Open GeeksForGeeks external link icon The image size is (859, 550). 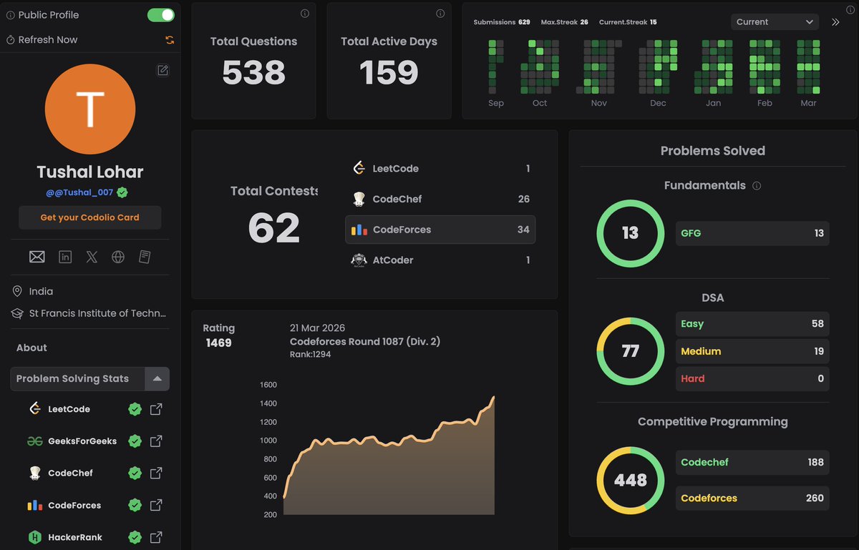tap(156, 441)
